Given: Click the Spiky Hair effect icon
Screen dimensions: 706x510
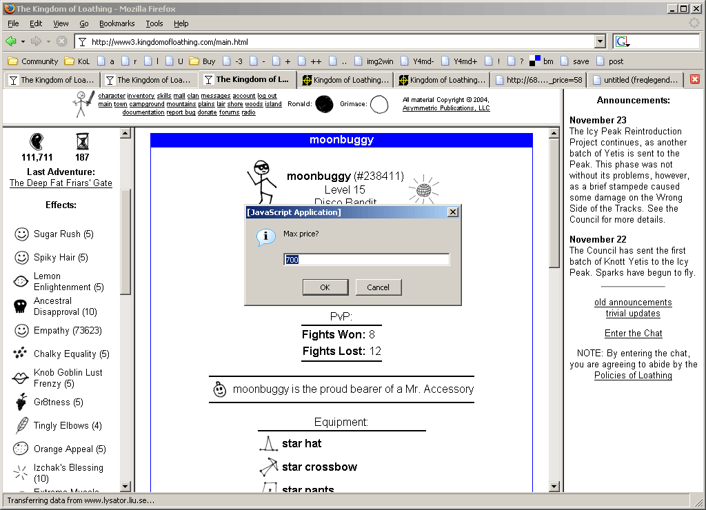Looking at the screenshot, I should coord(21,258).
